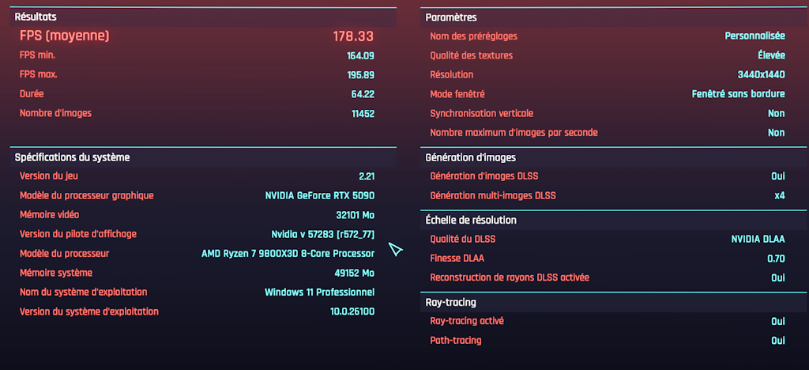Select the Qualité du DLSS NVIDIA DLAA value
The height and width of the screenshot is (370, 809).
758,239
